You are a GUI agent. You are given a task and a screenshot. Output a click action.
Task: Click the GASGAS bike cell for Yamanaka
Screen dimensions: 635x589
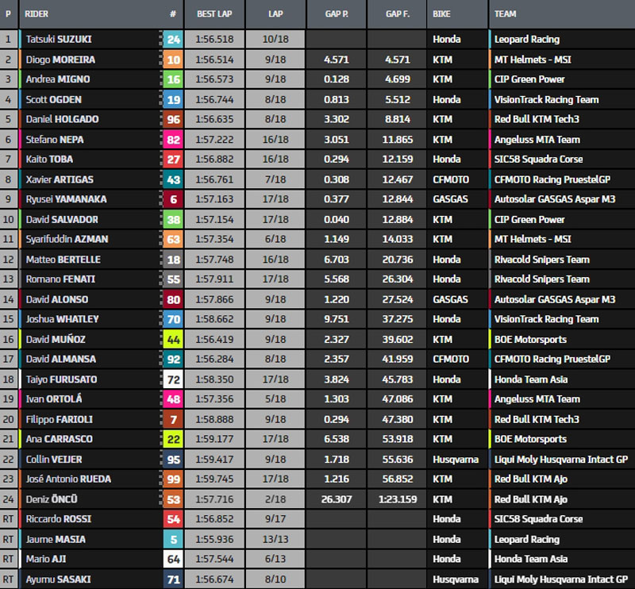450,199
